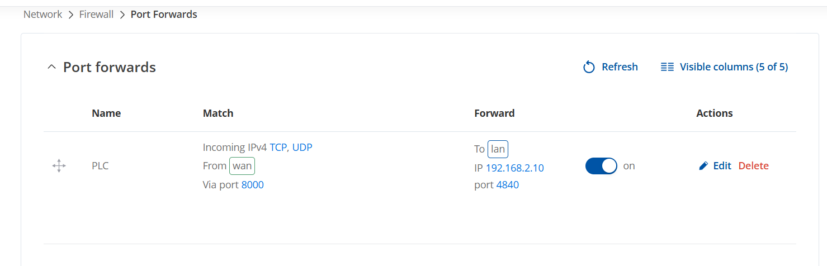Click the IP 192.168.2.10 link
827x266 pixels.
[515, 168]
